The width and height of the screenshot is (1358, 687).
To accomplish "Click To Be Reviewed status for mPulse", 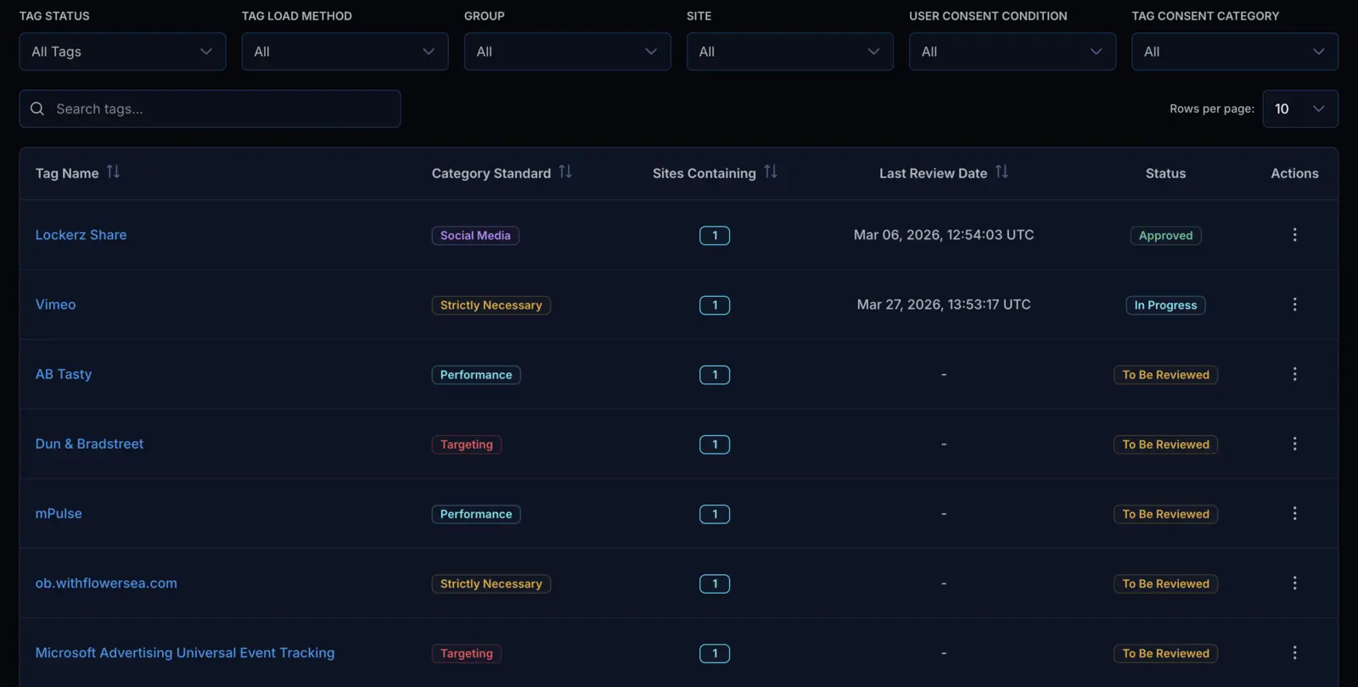I will 1165,514.
